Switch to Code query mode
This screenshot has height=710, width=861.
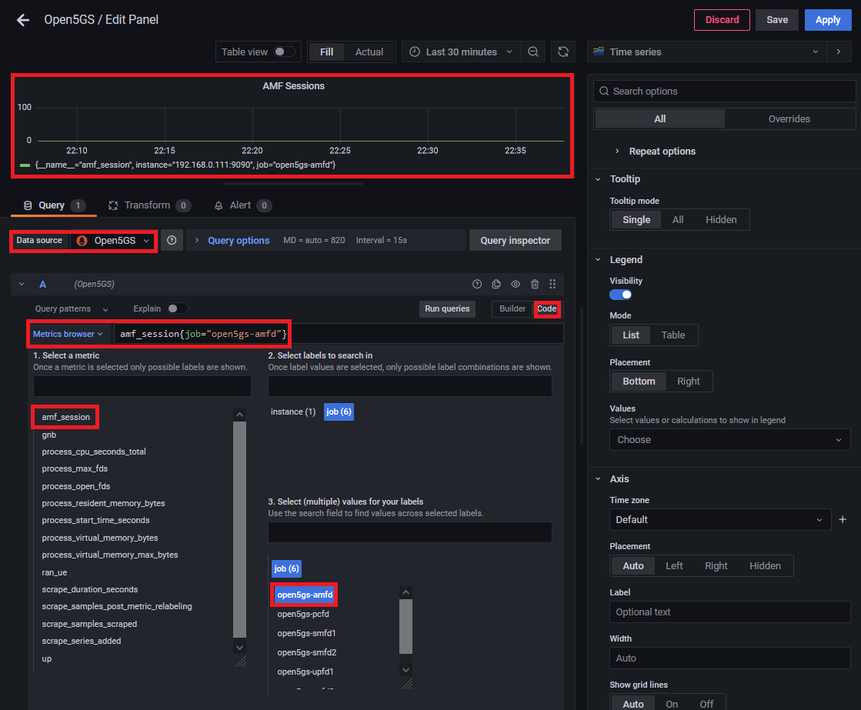(546, 308)
